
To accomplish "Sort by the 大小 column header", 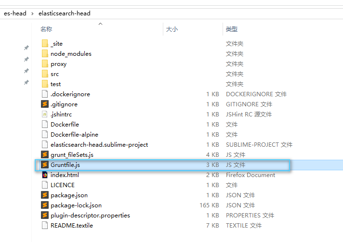I will (x=171, y=29).
